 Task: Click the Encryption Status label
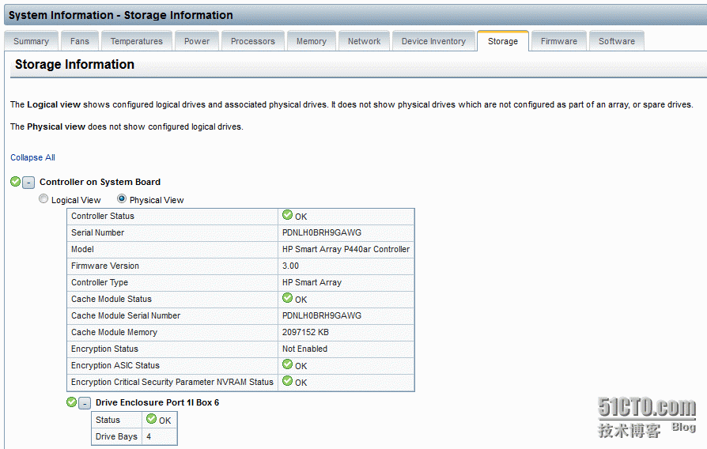click(x=104, y=349)
